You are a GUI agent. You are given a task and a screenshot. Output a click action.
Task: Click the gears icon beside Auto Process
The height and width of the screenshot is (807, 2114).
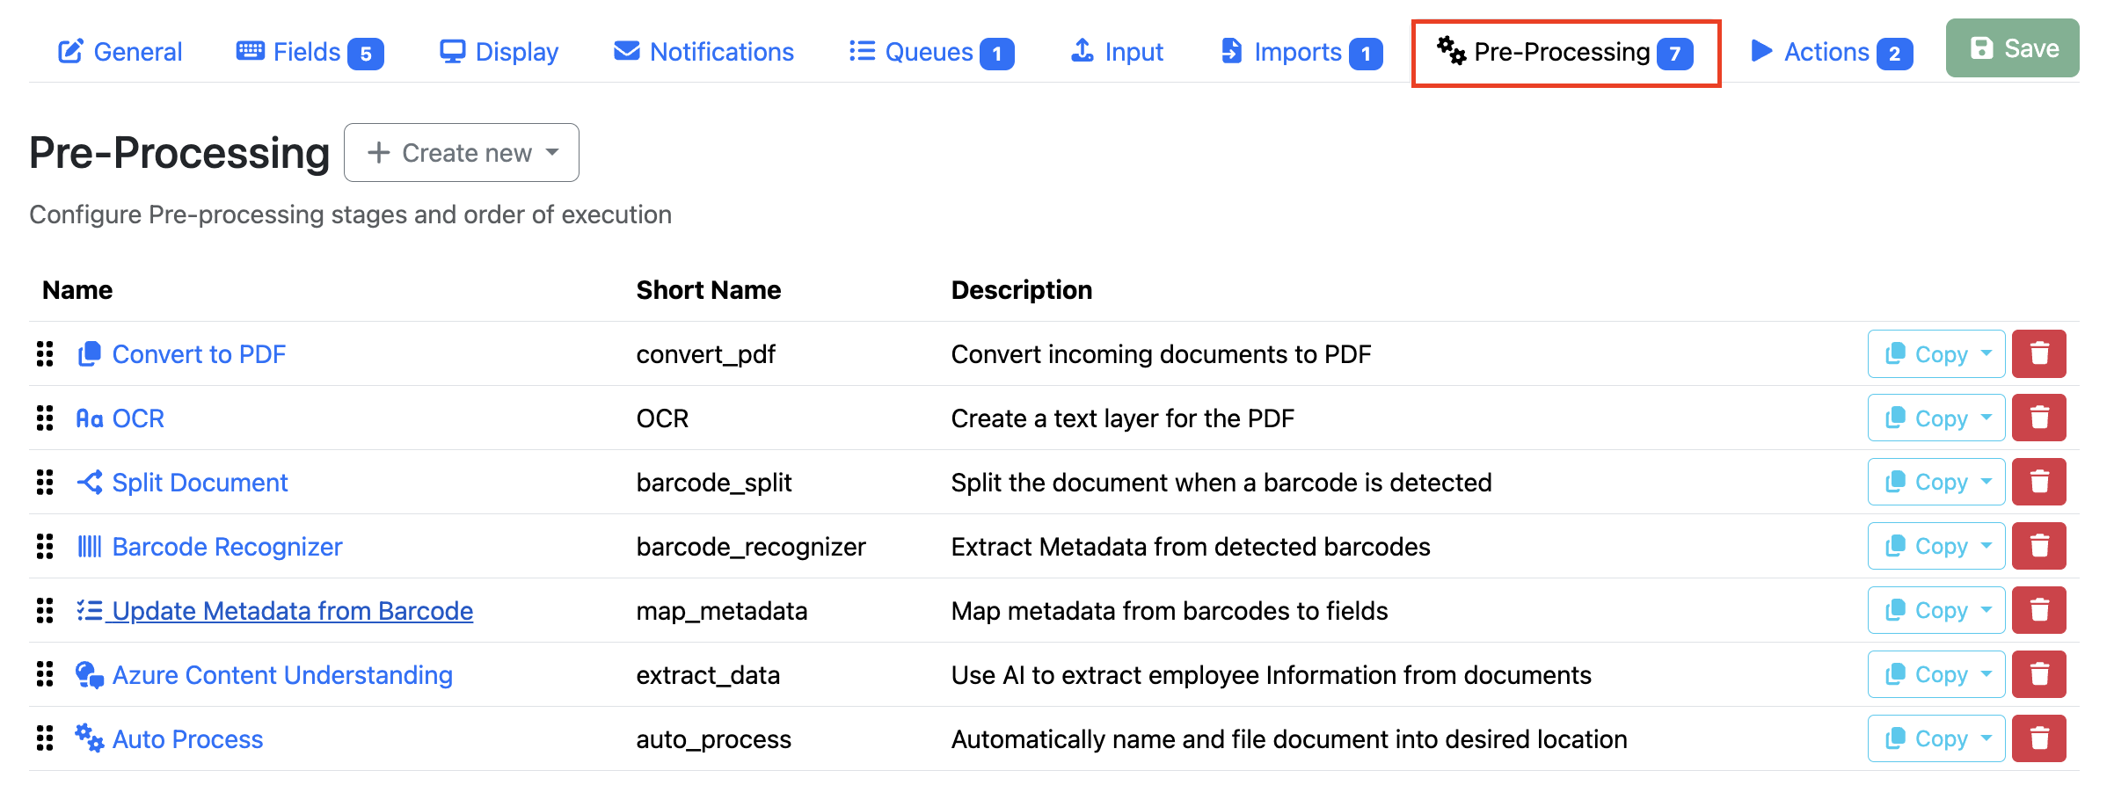pyautogui.click(x=90, y=738)
